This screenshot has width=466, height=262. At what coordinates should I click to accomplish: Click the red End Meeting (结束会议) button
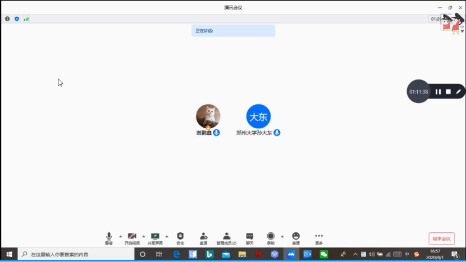click(441, 238)
